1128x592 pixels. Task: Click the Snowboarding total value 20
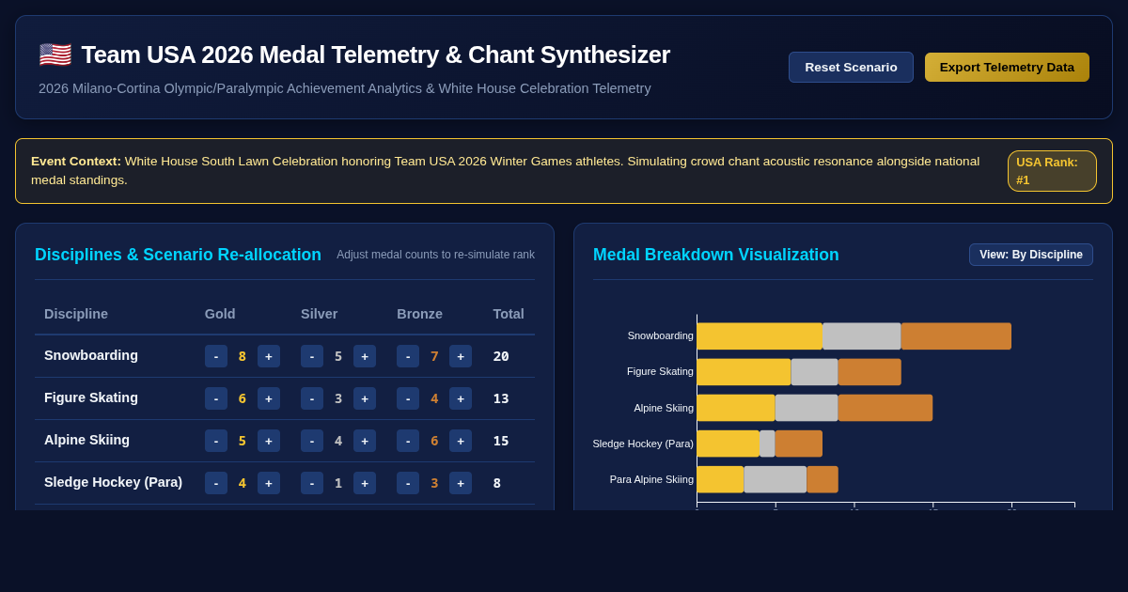point(501,356)
